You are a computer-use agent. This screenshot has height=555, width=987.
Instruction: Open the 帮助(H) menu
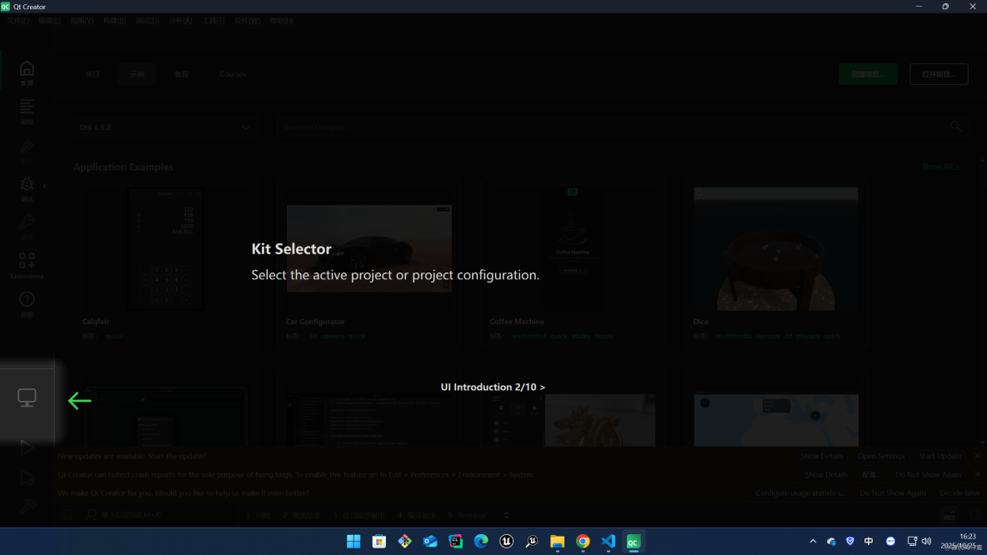(x=282, y=21)
